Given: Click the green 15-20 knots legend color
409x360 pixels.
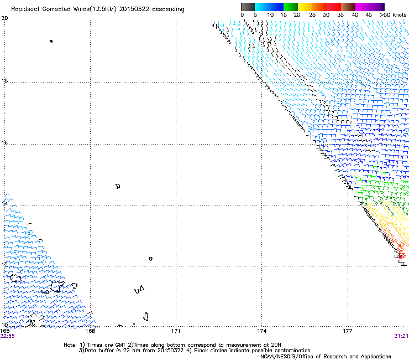Looking at the screenshot, I should point(291,7).
